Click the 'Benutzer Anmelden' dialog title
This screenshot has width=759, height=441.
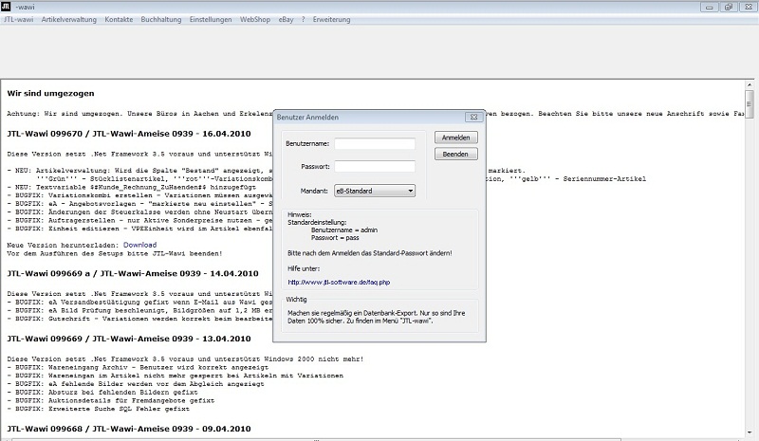click(x=307, y=118)
